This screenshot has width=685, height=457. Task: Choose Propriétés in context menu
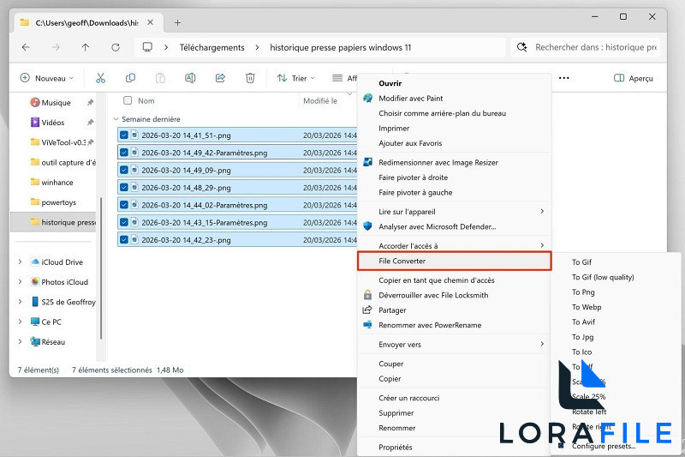click(x=396, y=447)
